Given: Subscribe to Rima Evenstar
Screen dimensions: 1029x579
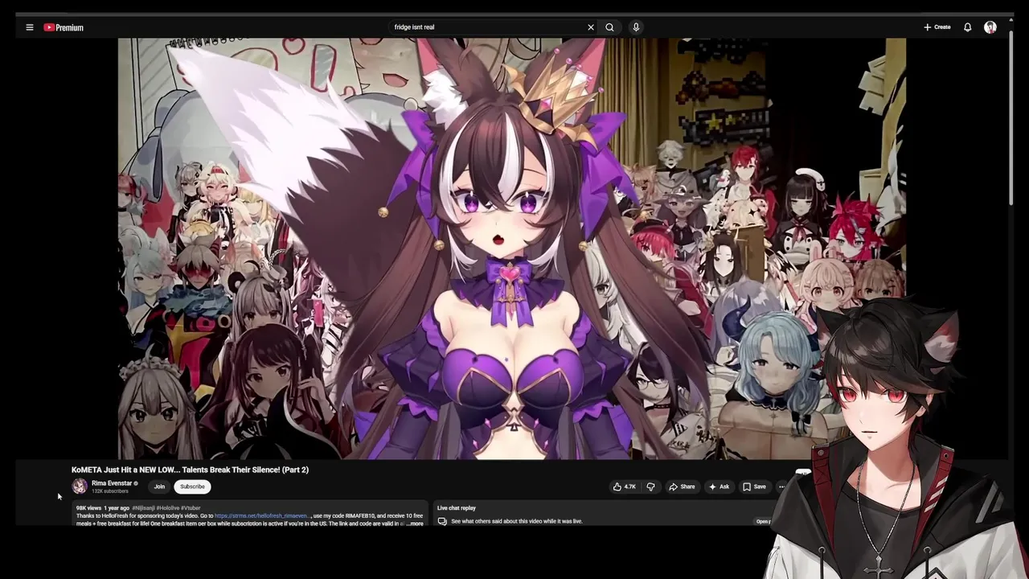Looking at the screenshot, I should [x=192, y=487].
